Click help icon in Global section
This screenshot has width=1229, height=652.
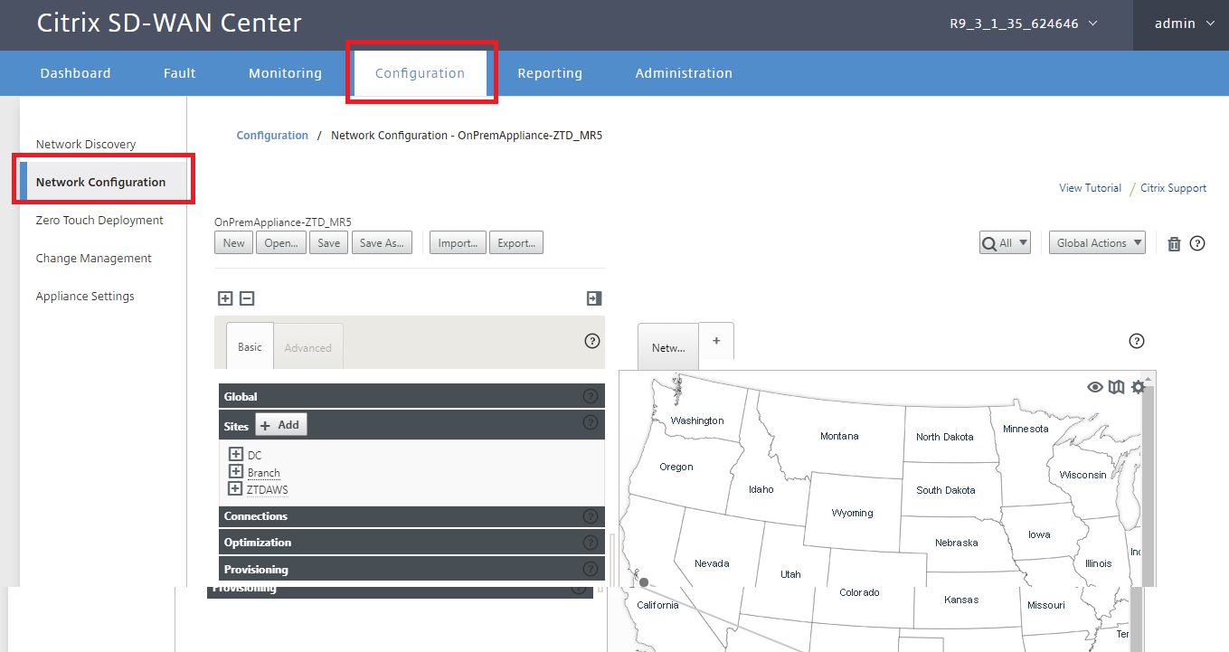591,396
